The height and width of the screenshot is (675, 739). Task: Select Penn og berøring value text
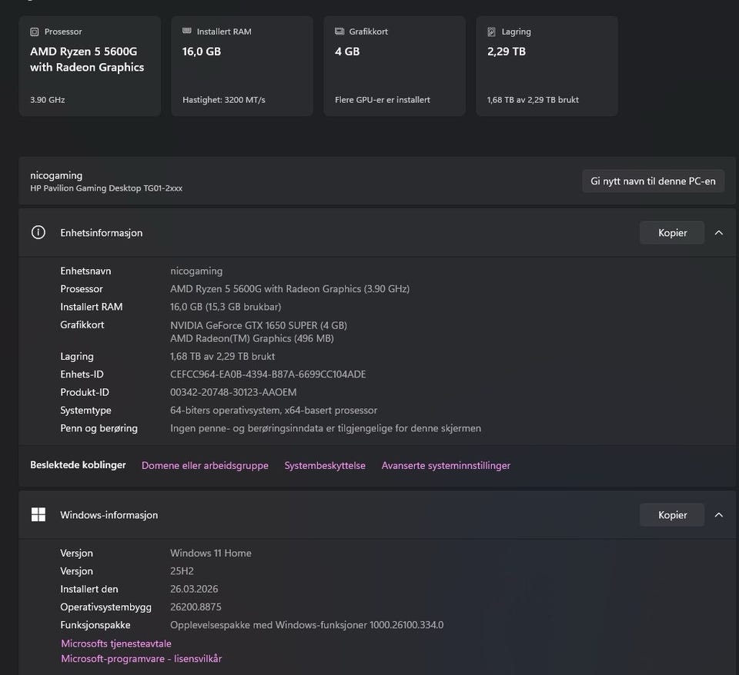(326, 428)
